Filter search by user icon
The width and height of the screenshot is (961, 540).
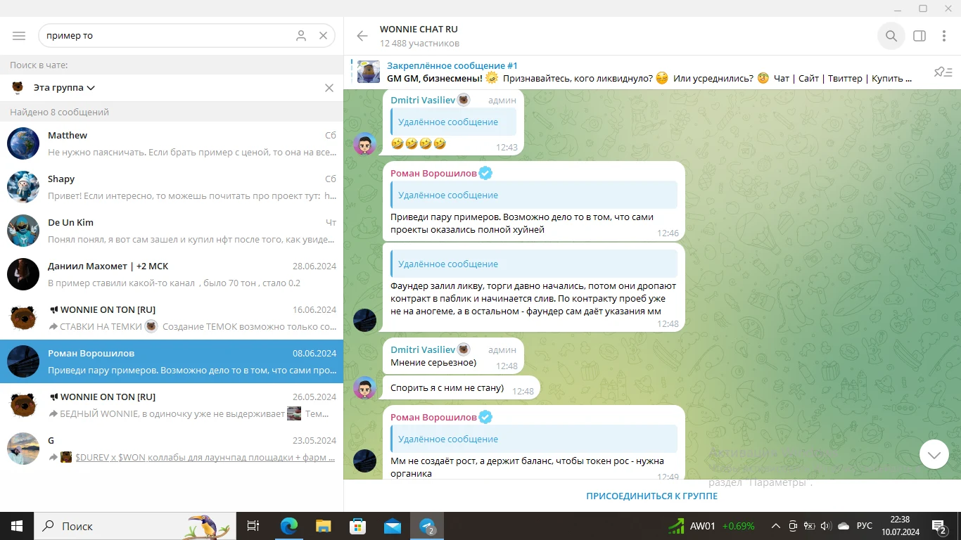point(301,36)
